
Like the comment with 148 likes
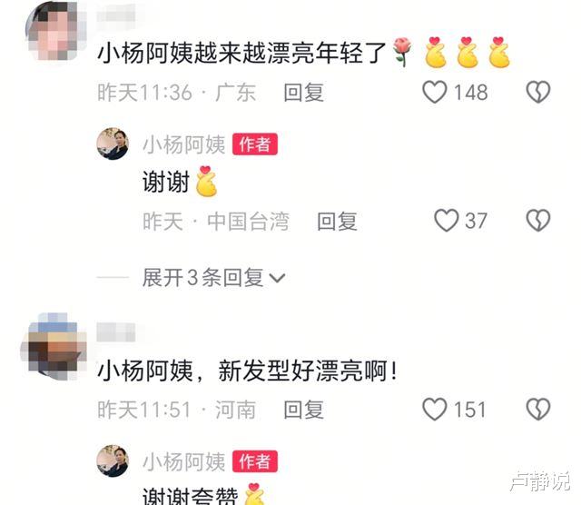(435, 92)
